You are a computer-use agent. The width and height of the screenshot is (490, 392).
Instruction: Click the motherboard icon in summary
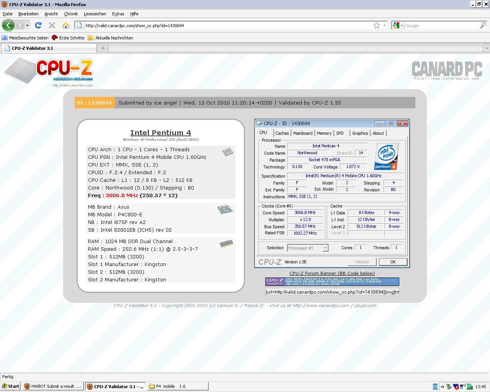coord(225,209)
